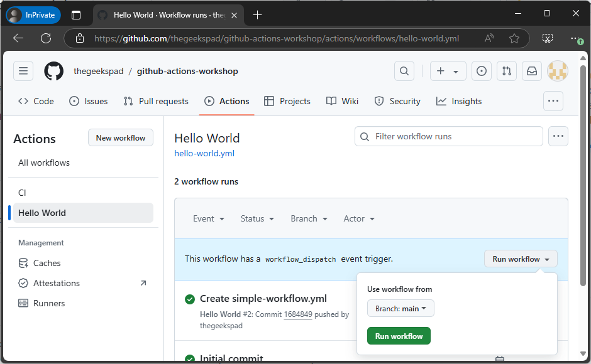Viewport: 591px width, 364px height.
Task: Go to the Code tab
Action: [x=36, y=101]
